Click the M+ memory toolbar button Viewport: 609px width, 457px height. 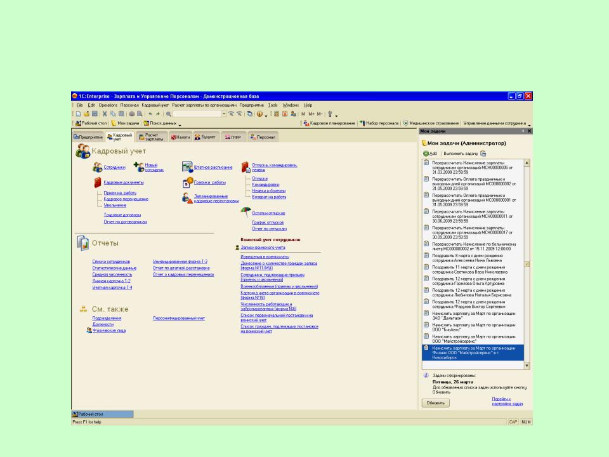(311, 114)
